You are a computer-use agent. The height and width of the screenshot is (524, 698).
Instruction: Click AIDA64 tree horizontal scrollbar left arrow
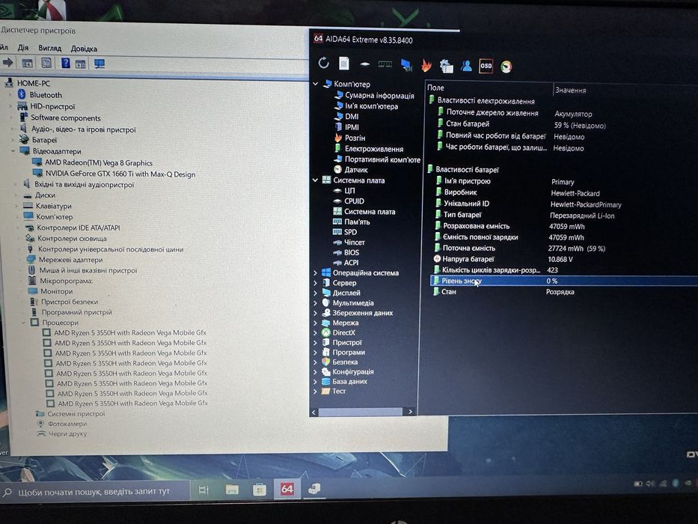pyautogui.click(x=313, y=412)
